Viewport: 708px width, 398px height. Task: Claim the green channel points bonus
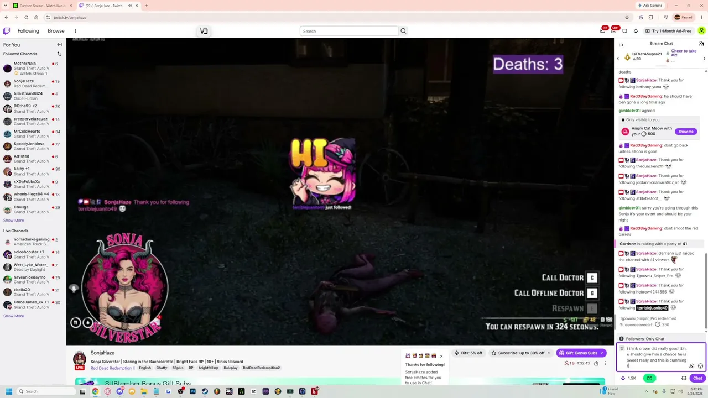(x=649, y=378)
